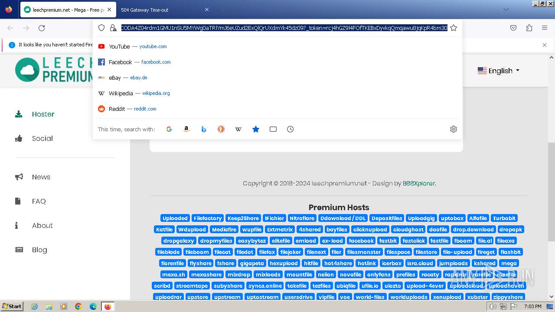Click the page vertical scrollbar
Viewport: 555px width, 312px height.
coord(552,192)
